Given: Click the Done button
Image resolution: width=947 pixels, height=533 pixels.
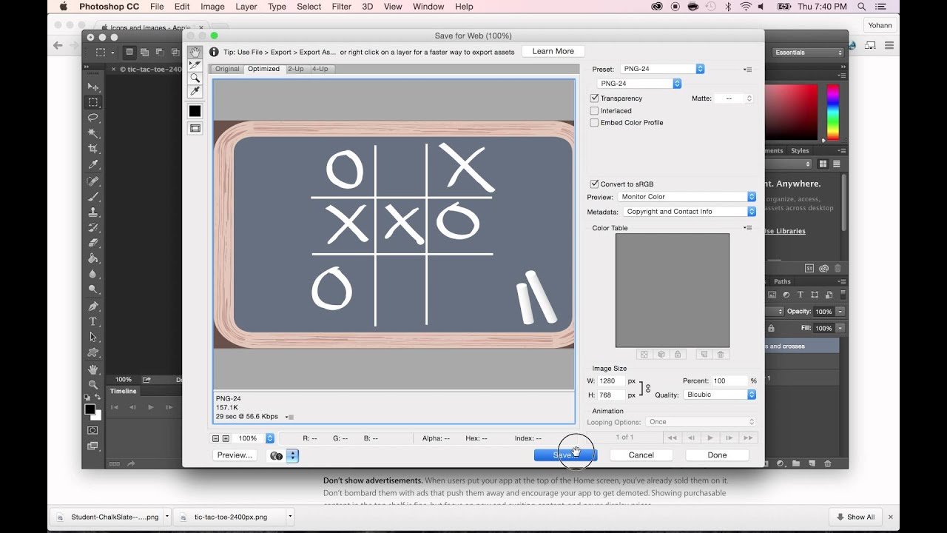Looking at the screenshot, I should 717,455.
